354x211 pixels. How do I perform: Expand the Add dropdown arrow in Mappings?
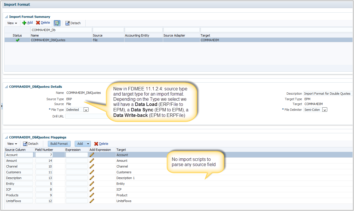[88, 144]
